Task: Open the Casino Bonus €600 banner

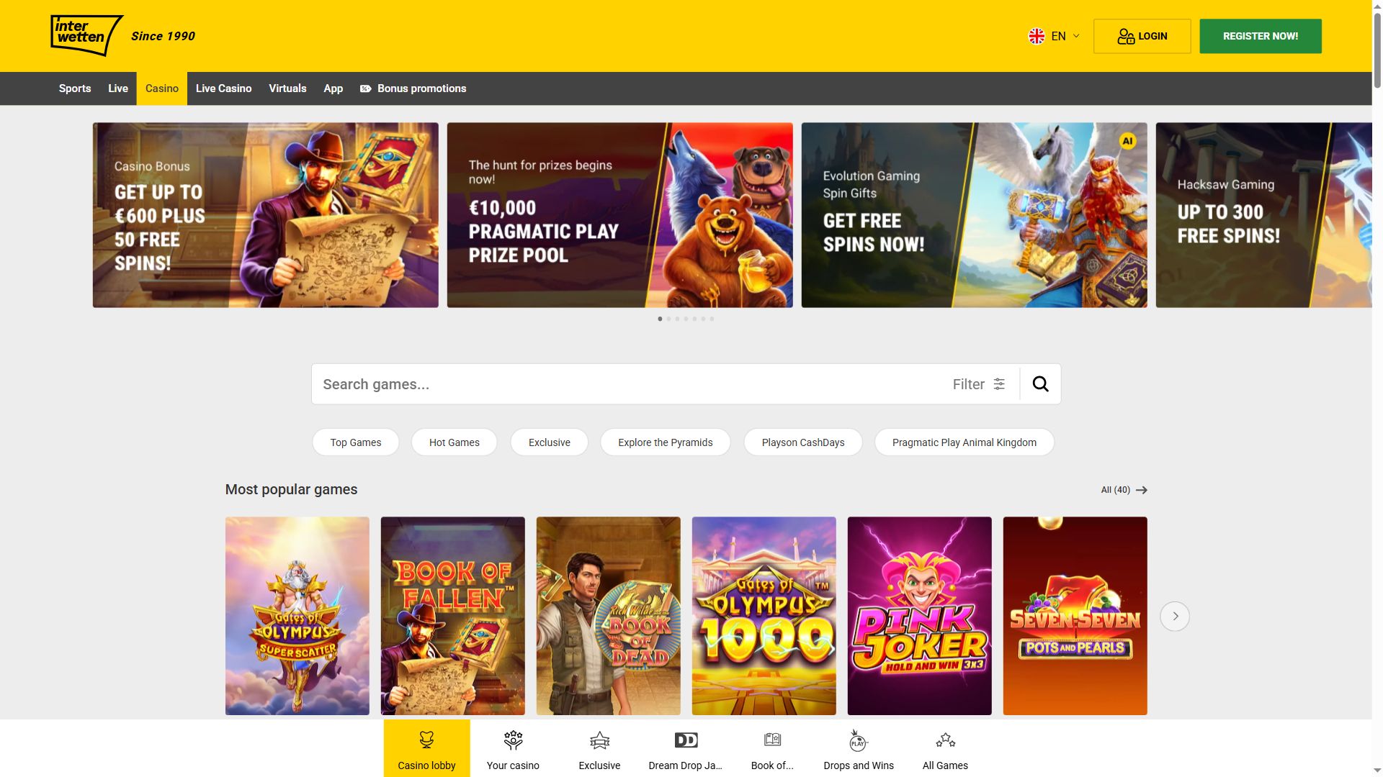Action: 265,215
